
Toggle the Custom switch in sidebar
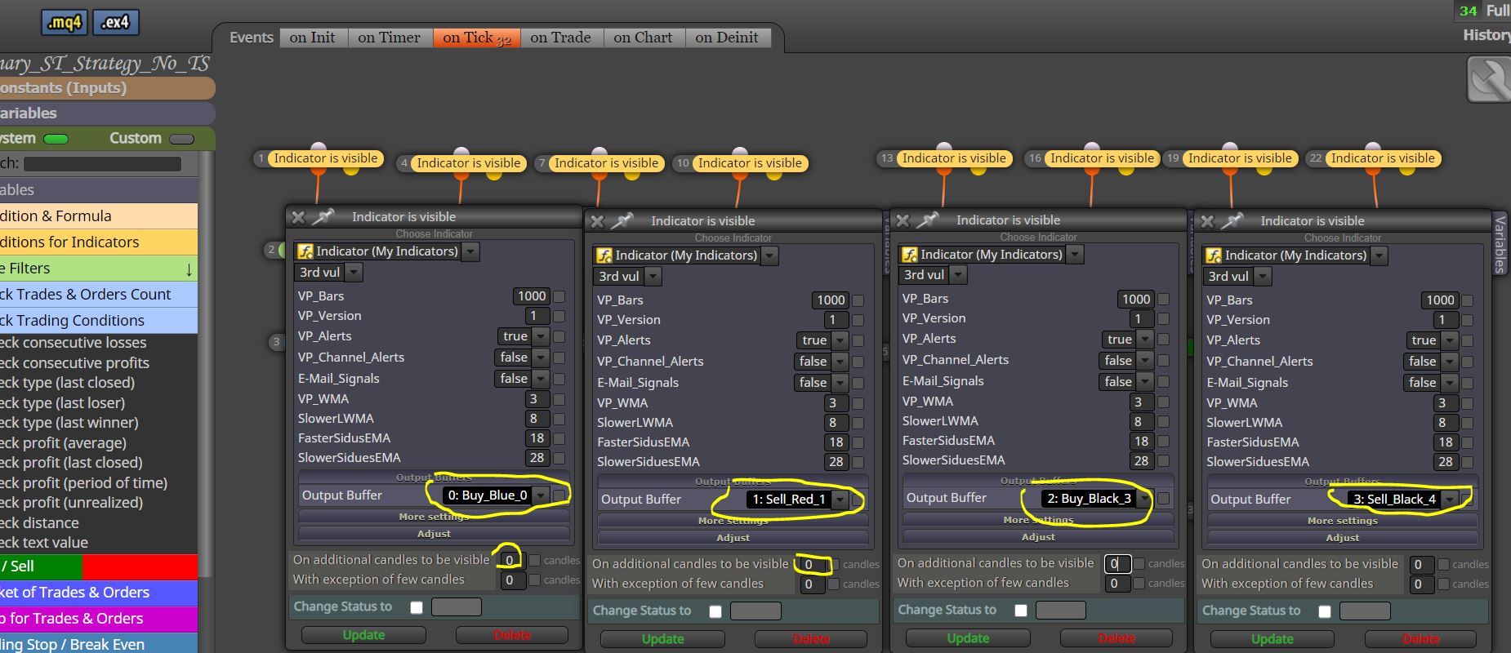[181, 139]
